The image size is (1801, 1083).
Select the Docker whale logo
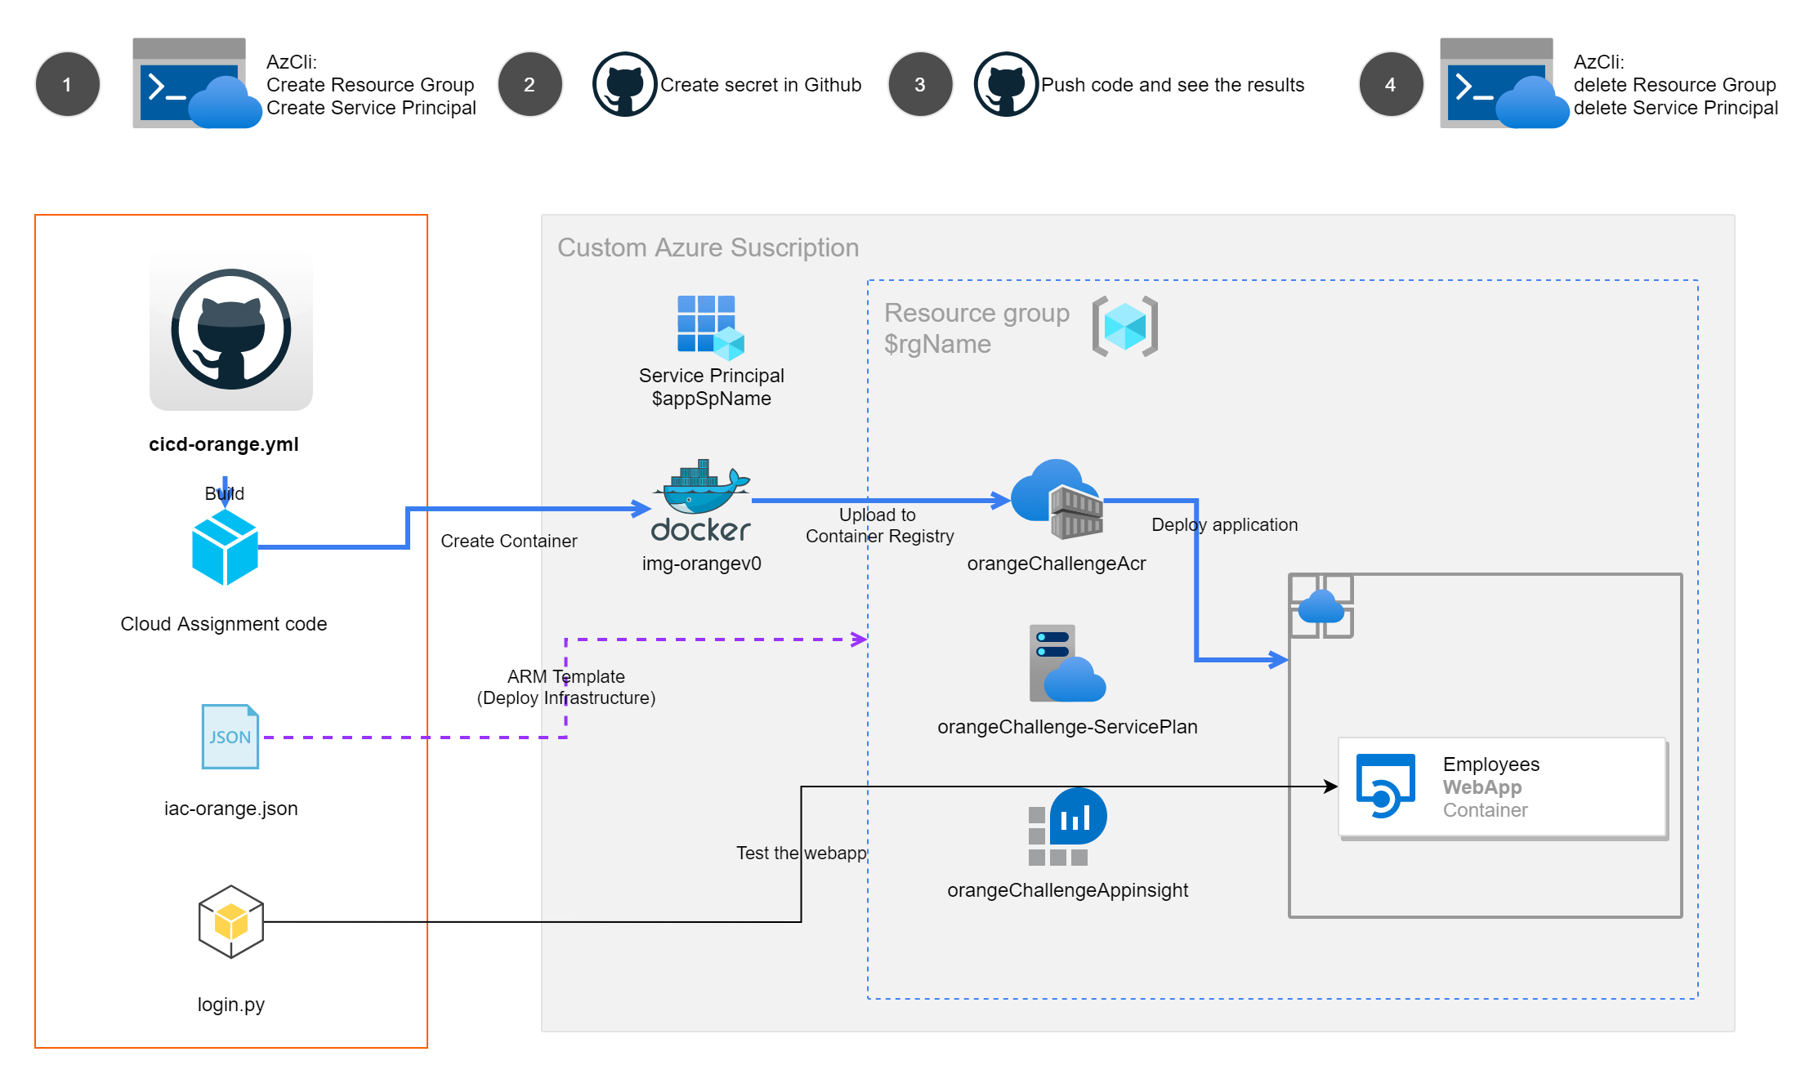point(701,501)
